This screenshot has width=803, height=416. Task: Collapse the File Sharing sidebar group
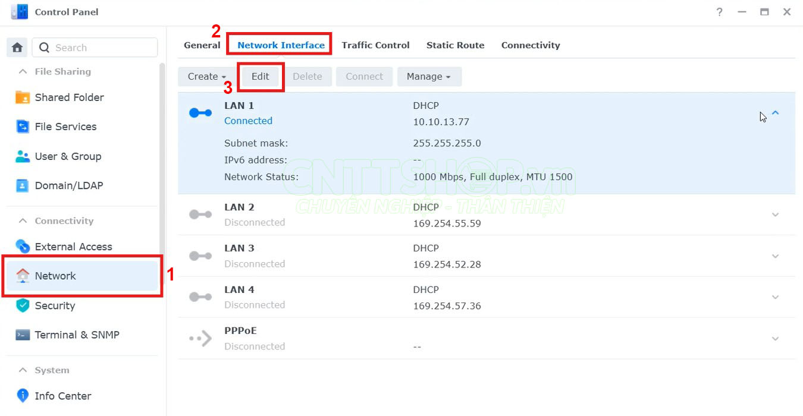[x=23, y=71]
